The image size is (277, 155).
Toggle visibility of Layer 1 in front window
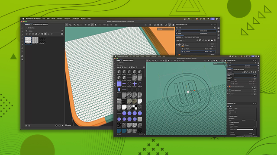click(228, 94)
